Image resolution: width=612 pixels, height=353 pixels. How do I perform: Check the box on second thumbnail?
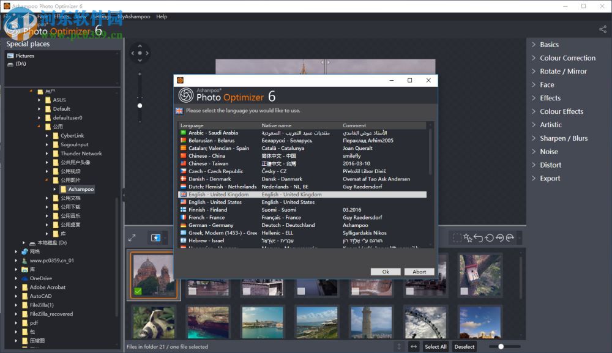click(x=192, y=291)
